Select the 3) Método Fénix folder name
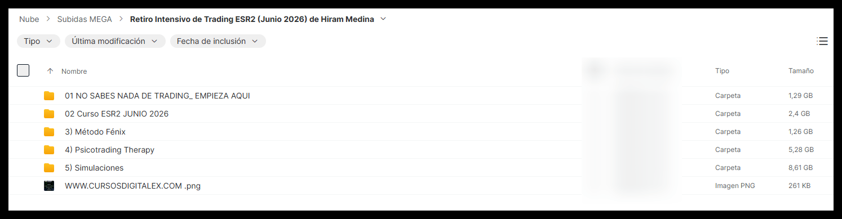Viewport: 842px width, 219px height. (95, 132)
